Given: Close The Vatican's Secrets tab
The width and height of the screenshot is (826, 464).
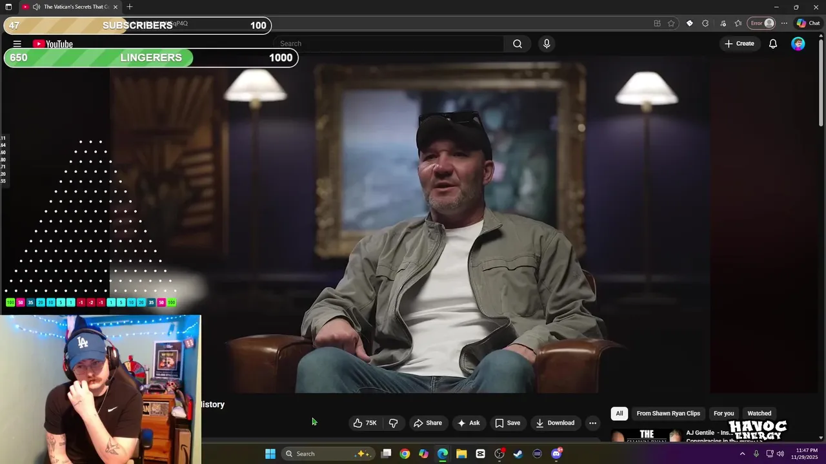Looking at the screenshot, I should (116, 7).
